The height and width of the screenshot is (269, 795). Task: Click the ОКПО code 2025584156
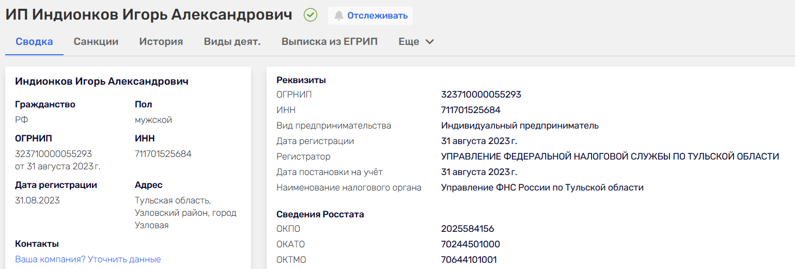click(x=467, y=229)
